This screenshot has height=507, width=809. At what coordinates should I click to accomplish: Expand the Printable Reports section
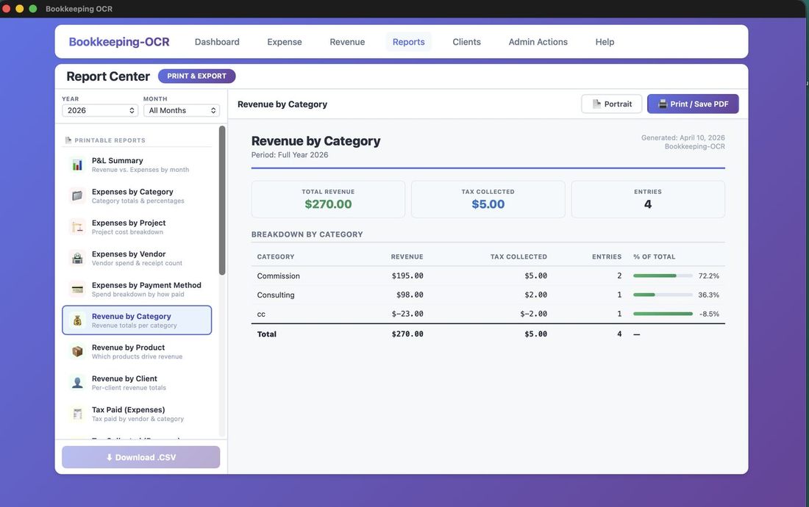[107, 140]
